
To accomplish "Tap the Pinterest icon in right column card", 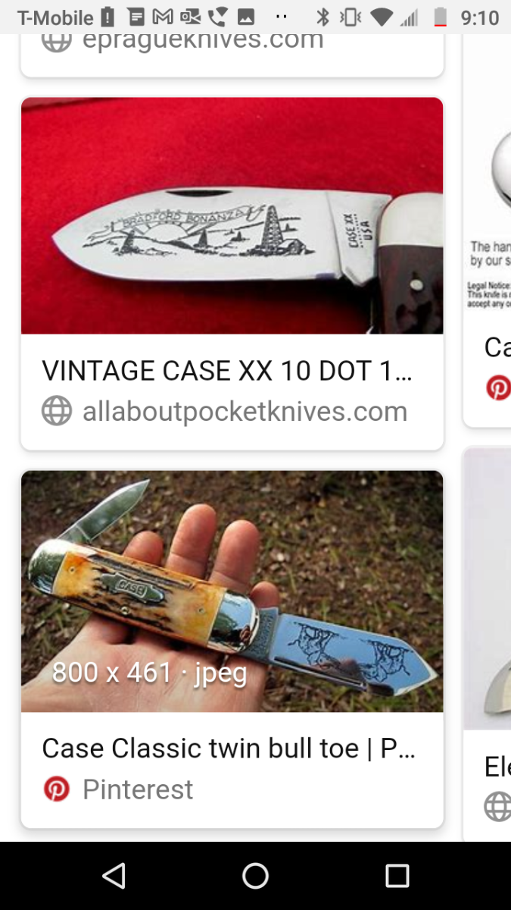I will [498, 388].
